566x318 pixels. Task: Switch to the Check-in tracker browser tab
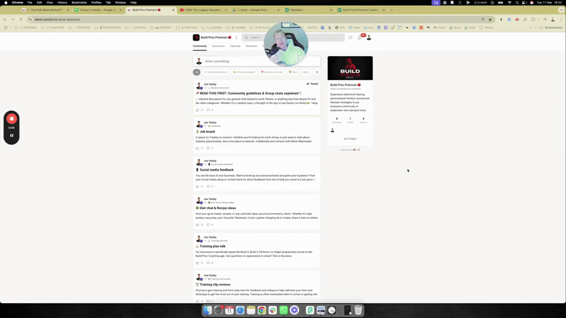tap(96, 10)
